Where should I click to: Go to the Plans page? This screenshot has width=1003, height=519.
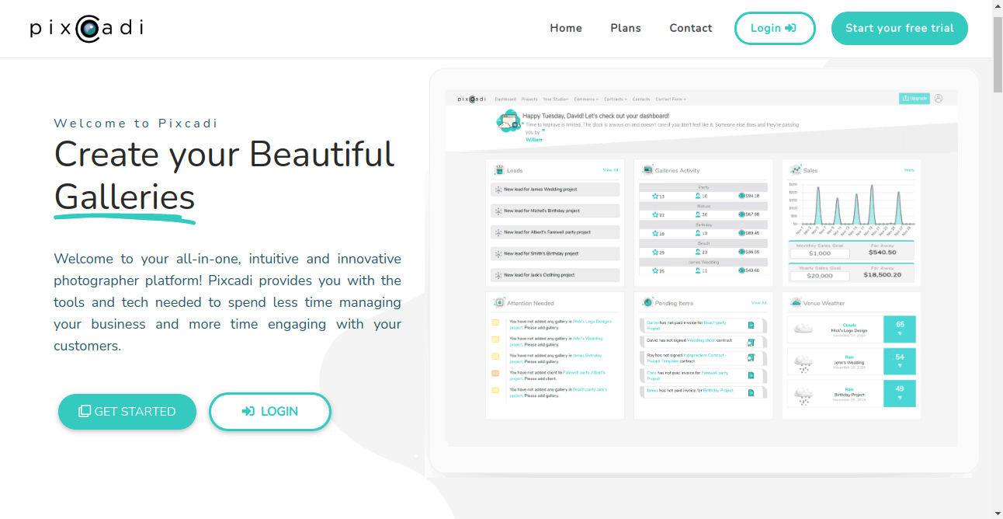tap(626, 28)
